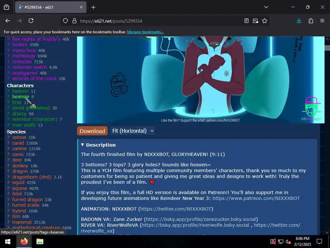The width and height of the screenshot is (330, 248).
Task: Open a new tab with plus button
Action: (x=93, y=7)
